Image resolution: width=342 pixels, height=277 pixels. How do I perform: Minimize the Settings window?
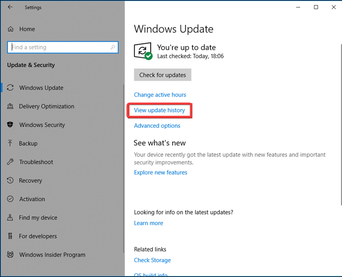[298, 7]
